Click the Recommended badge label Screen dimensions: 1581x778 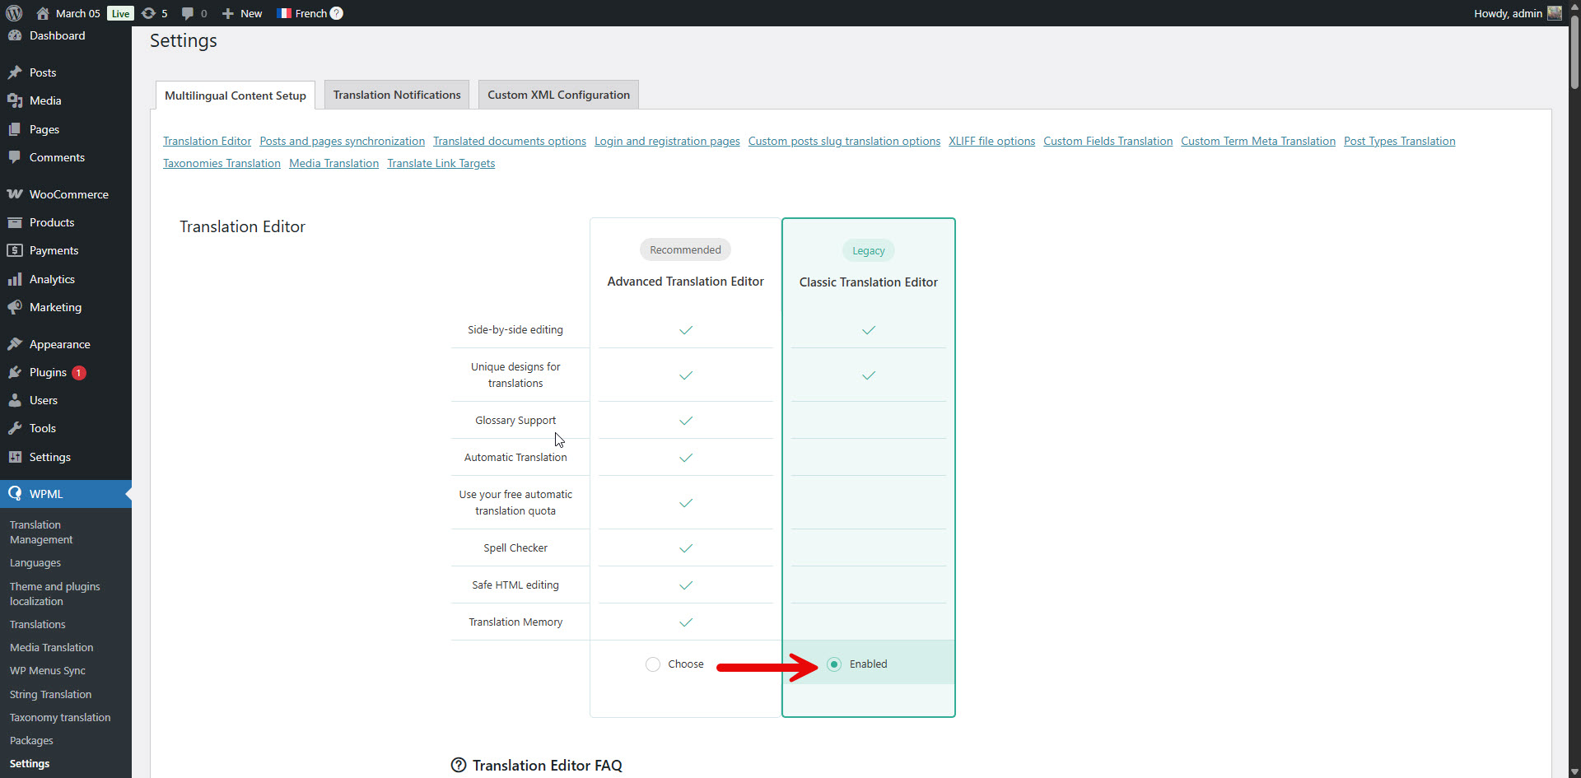tap(685, 249)
